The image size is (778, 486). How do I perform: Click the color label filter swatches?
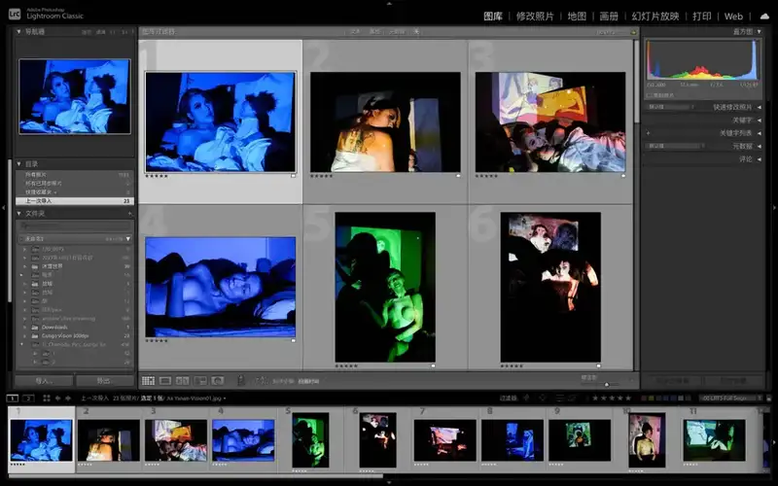pyautogui.click(x=666, y=398)
